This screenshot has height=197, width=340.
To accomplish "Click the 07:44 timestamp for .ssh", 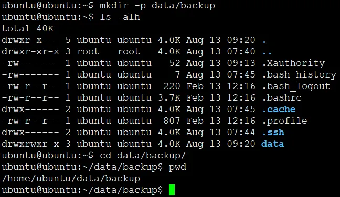I will (x=241, y=132).
